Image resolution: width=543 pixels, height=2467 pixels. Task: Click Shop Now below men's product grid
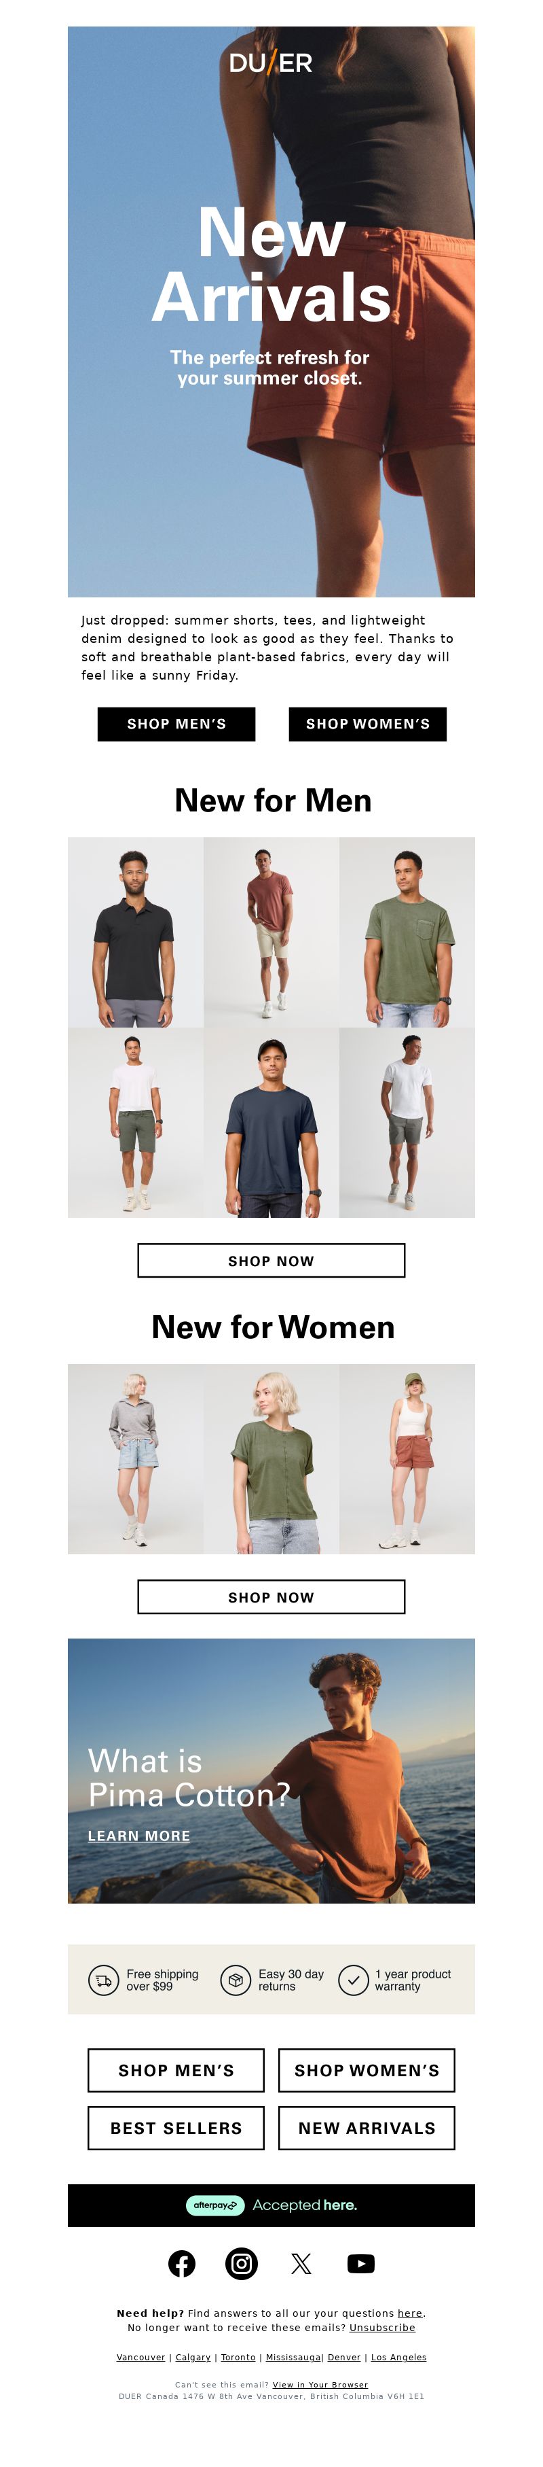pos(271,1260)
